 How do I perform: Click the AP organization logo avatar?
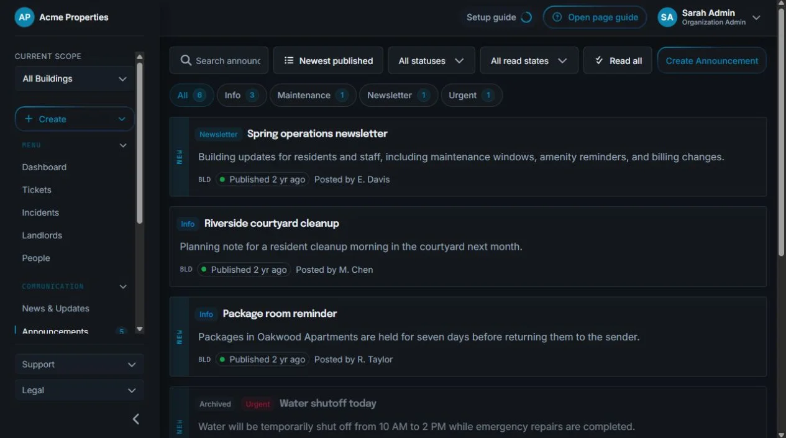click(x=24, y=17)
